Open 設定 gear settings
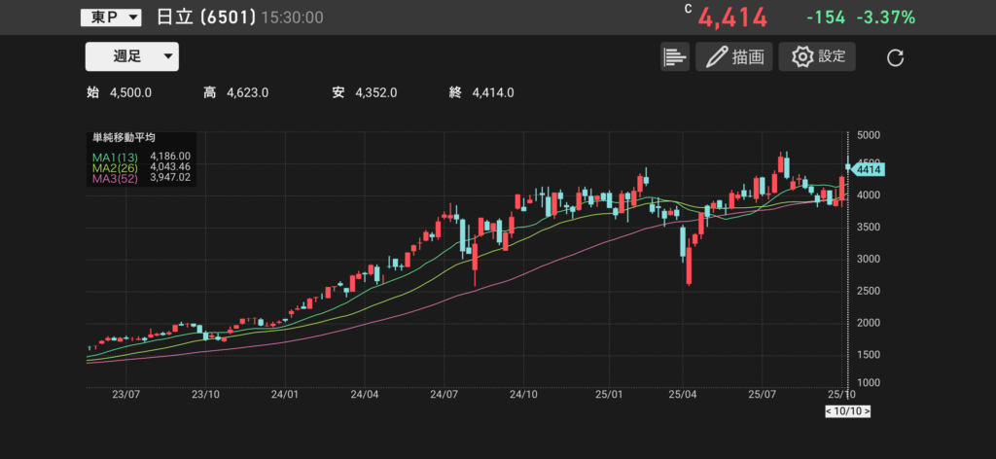 (x=817, y=57)
